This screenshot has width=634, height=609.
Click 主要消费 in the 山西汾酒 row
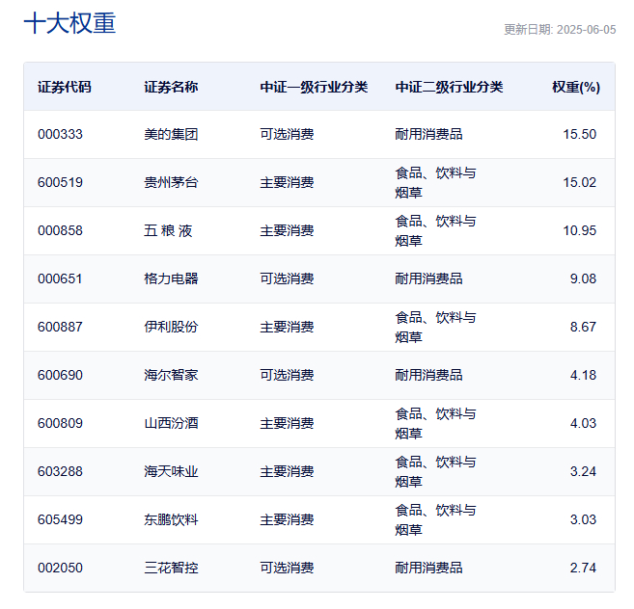click(x=287, y=423)
